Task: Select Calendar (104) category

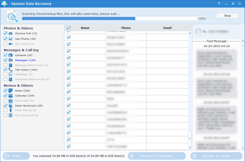Action: point(25,96)
